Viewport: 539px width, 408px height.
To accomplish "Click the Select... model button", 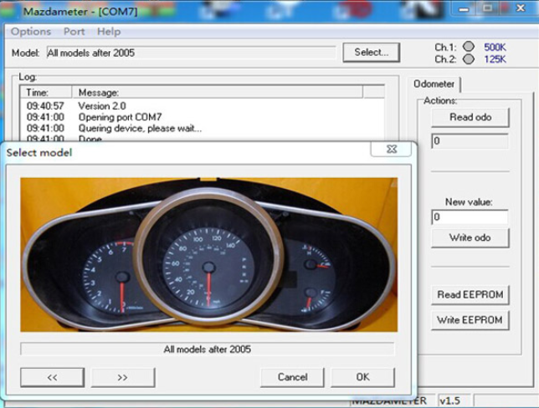I will (372, 53).
